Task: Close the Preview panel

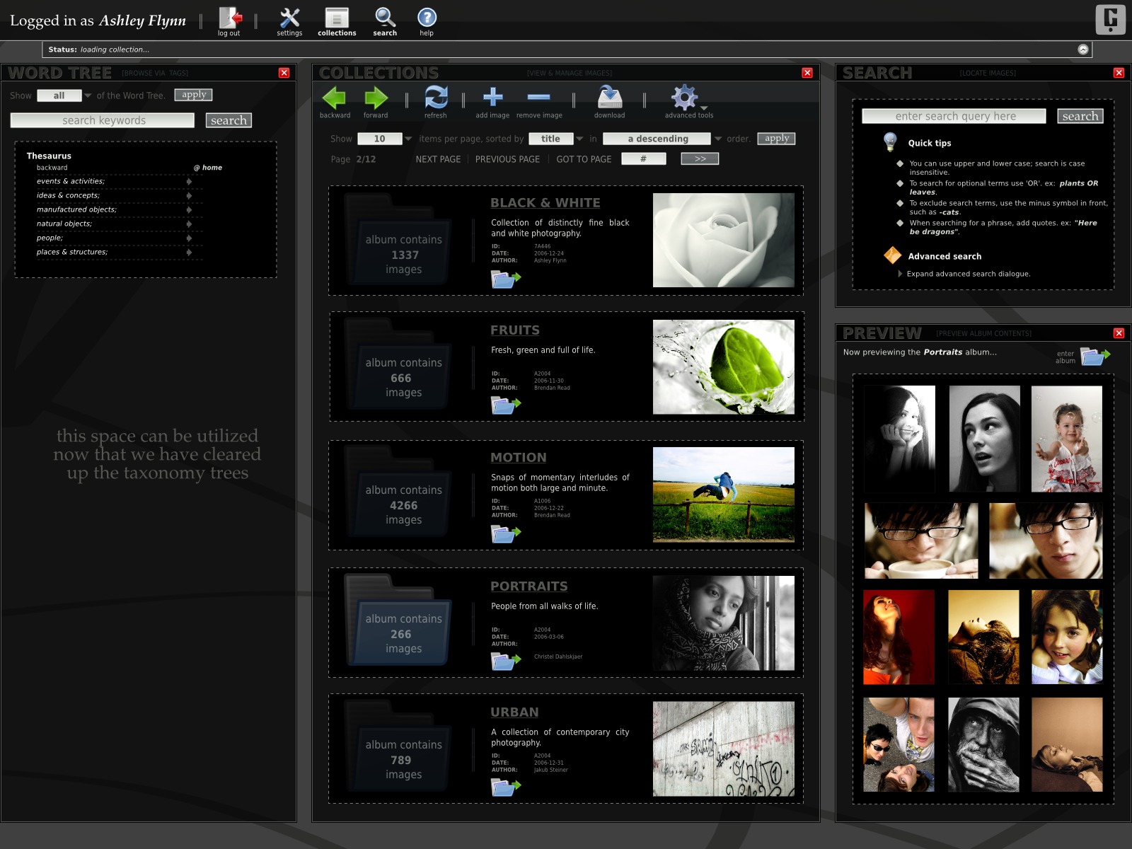Action: [x=1119, y=333]
